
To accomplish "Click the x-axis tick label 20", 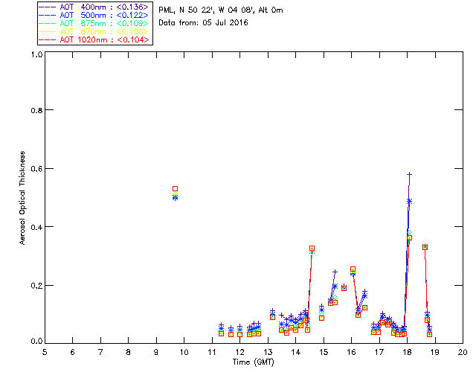I will (463, 352).
